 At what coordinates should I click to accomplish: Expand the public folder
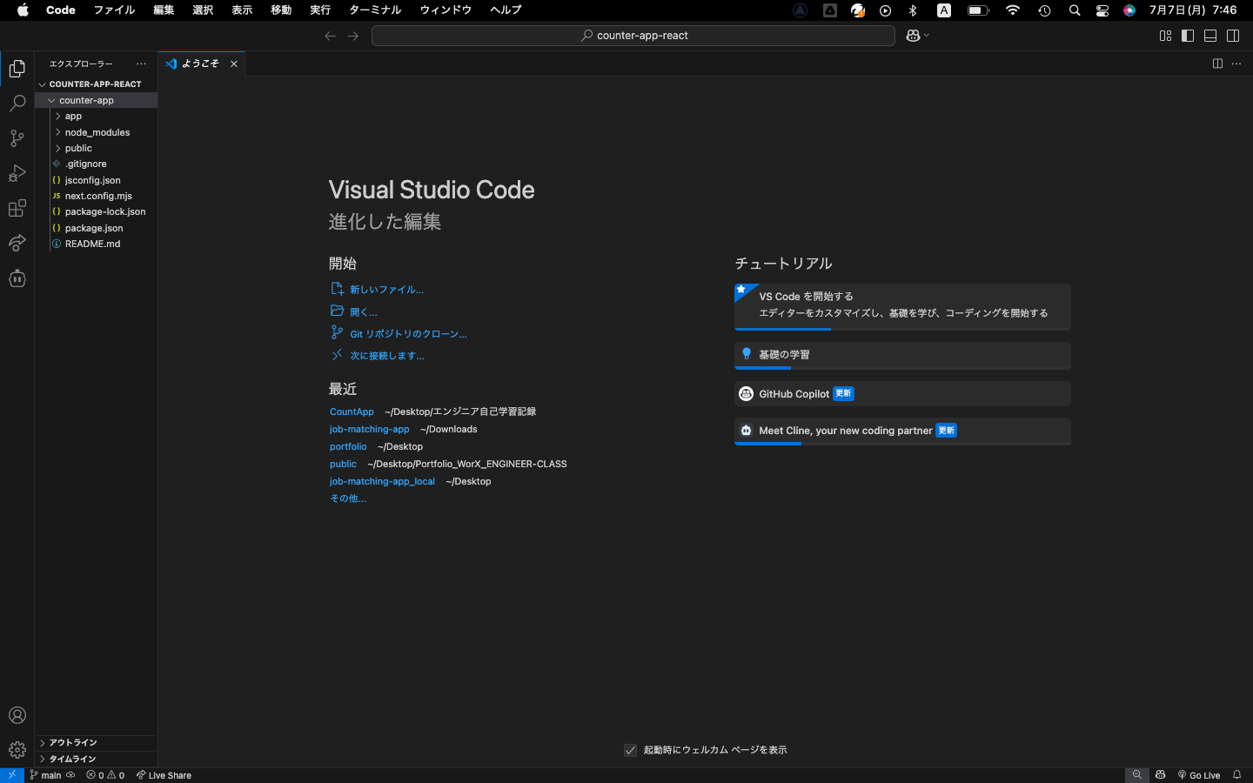(x=96, y=148)
